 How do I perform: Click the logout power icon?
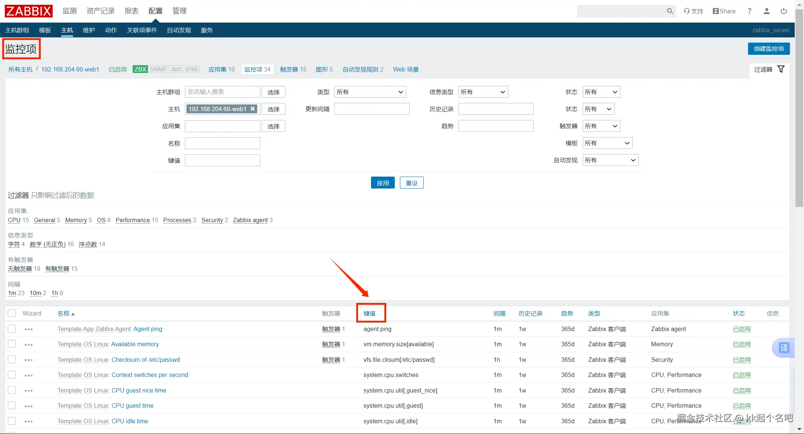784,11
